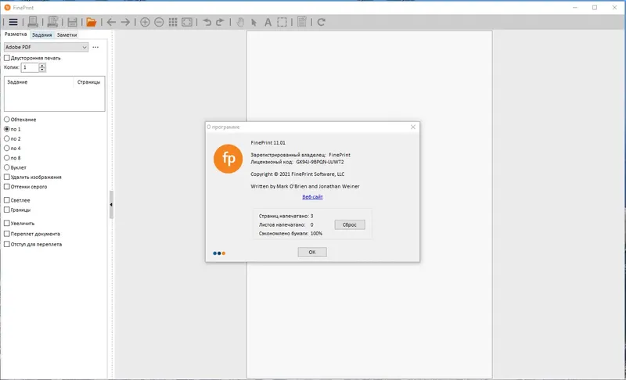Go to previous page with left arrow
Image resolution: width=626 pixels, height=380 pixels.
[111, 23]
